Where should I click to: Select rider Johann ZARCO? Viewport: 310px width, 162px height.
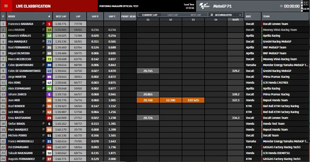click(17, 95)
